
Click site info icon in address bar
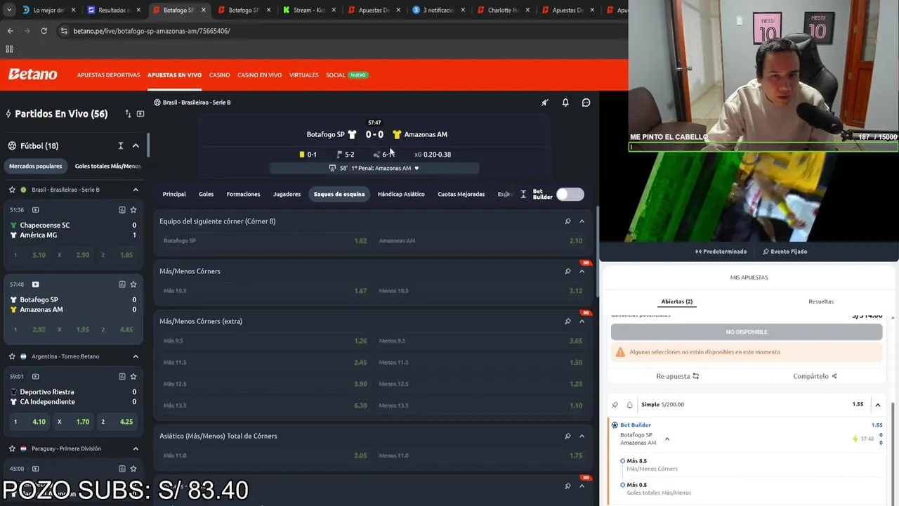pyautogui.click(x=65, y=31)
